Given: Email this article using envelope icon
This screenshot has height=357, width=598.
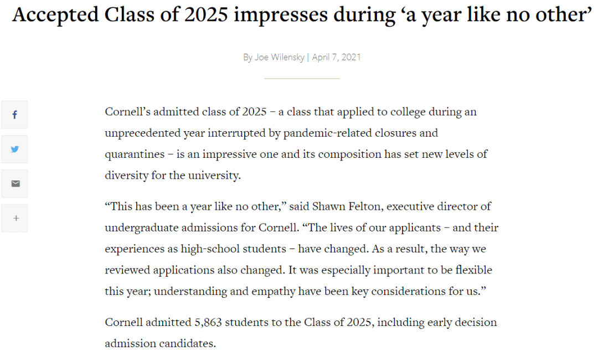Looking at the screenshot, I should pyautogui.click(x=14, y=184).
